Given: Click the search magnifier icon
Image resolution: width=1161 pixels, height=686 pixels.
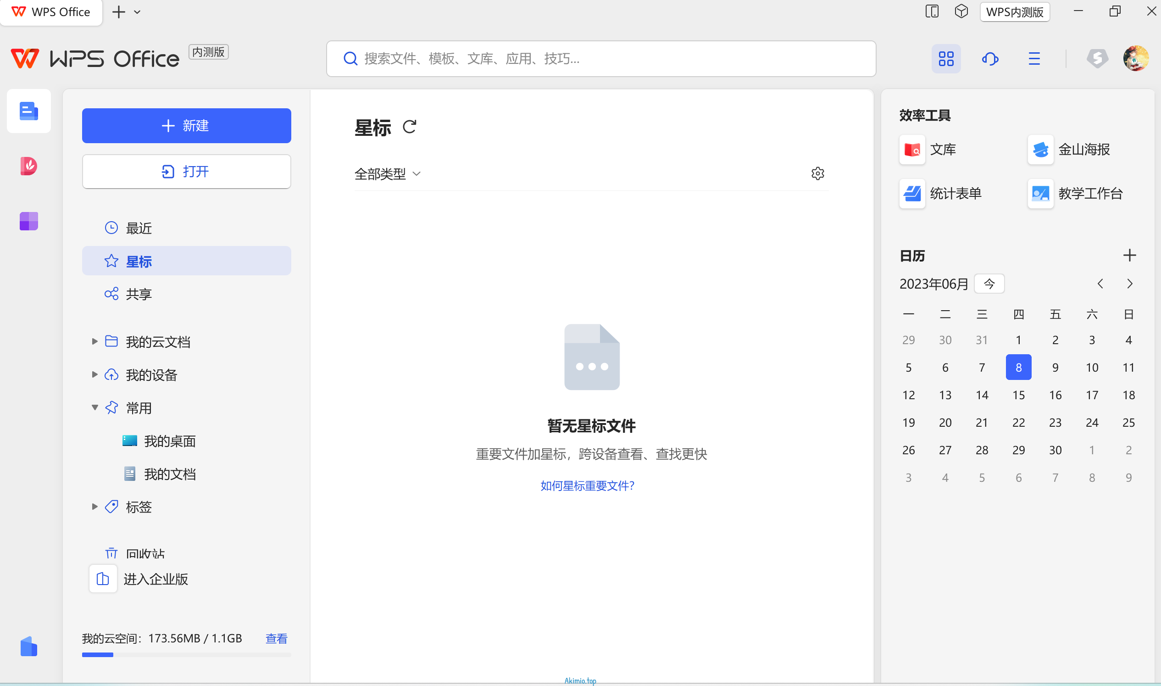Looking at the screenshot, I should click(x=350, y=59).
